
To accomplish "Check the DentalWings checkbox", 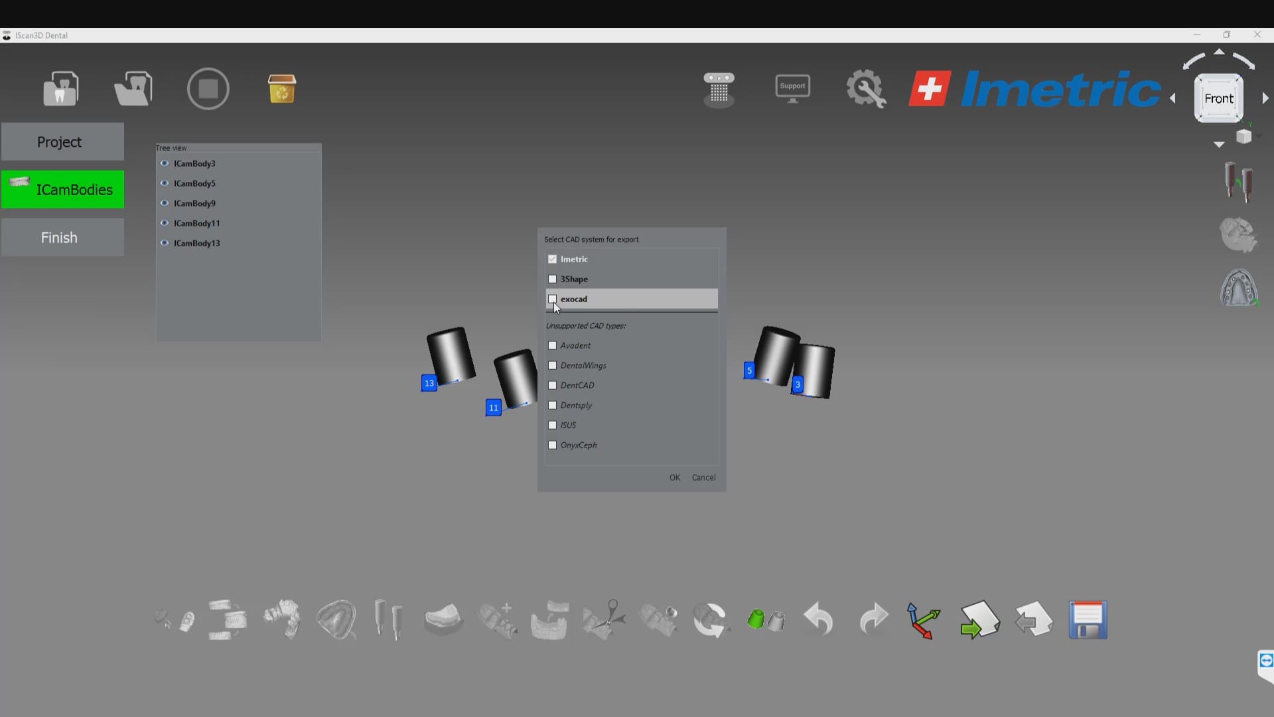I will pos(552,365).
